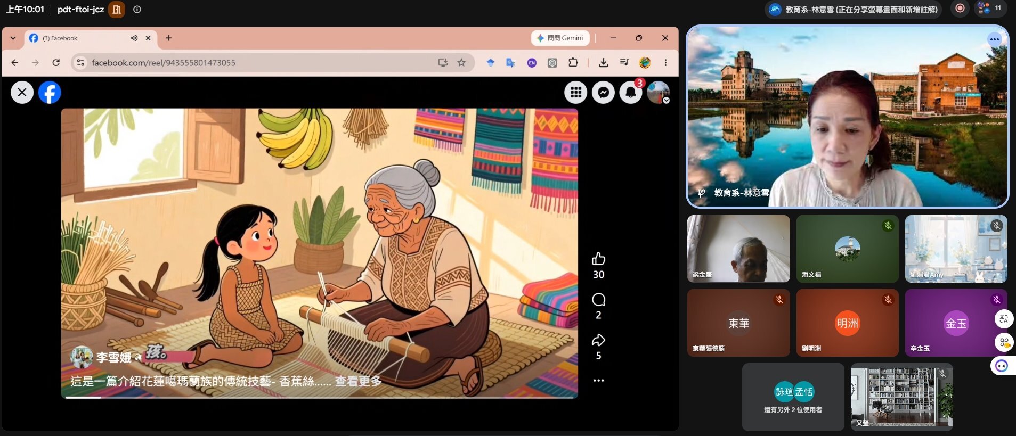1016x436 pixels.
Task: Open the Chrome Extensions puzzle icon
Action: pyautogui.click(x=573, y=63)
